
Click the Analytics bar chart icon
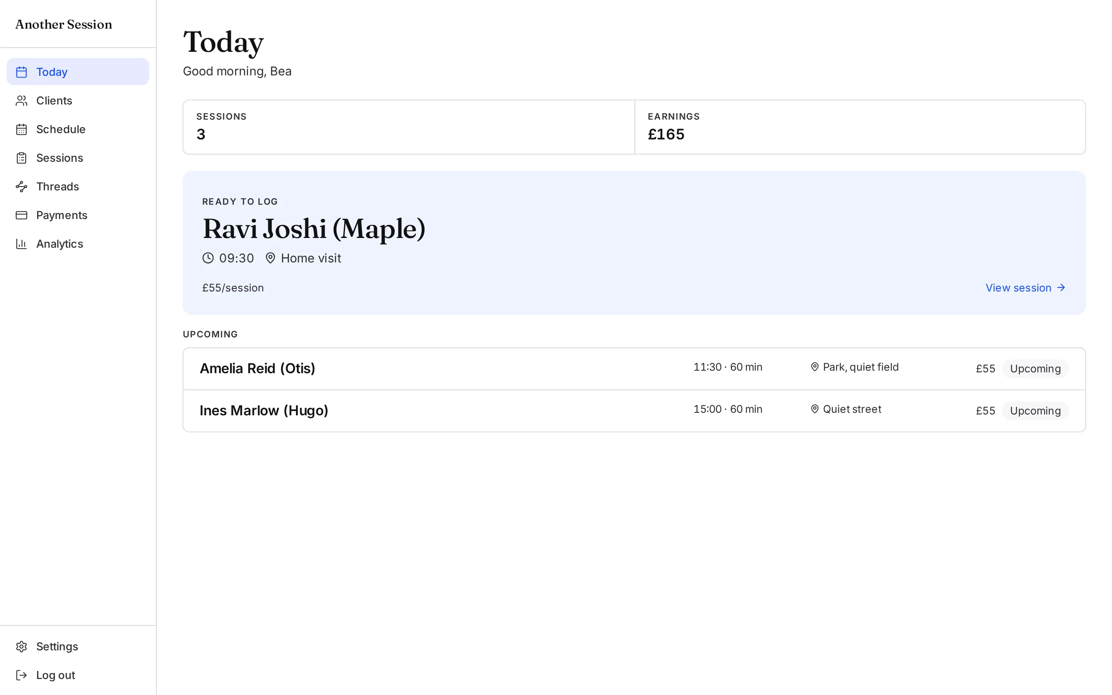21,243
